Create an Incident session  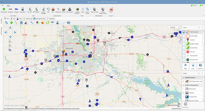64,10
